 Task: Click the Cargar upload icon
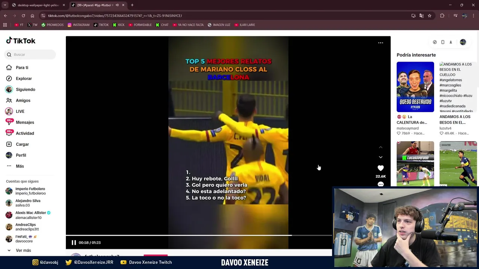pos(9,144)
